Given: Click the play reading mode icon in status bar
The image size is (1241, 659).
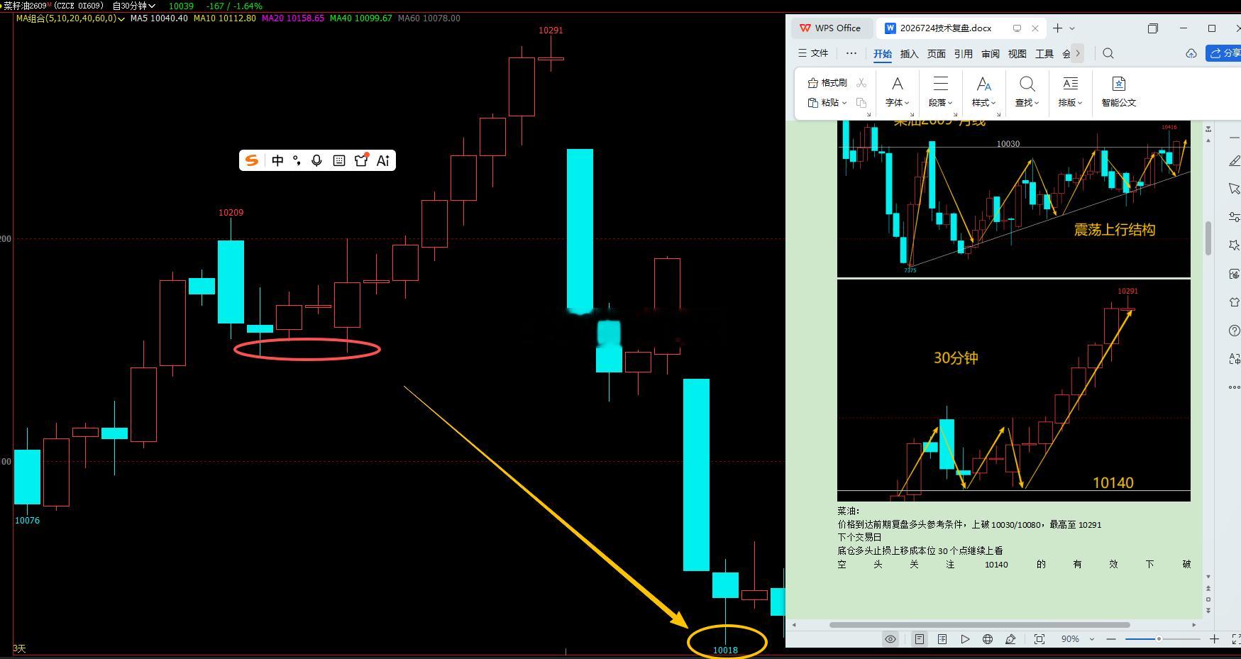Looking at the screenshot, I should 965,639.
